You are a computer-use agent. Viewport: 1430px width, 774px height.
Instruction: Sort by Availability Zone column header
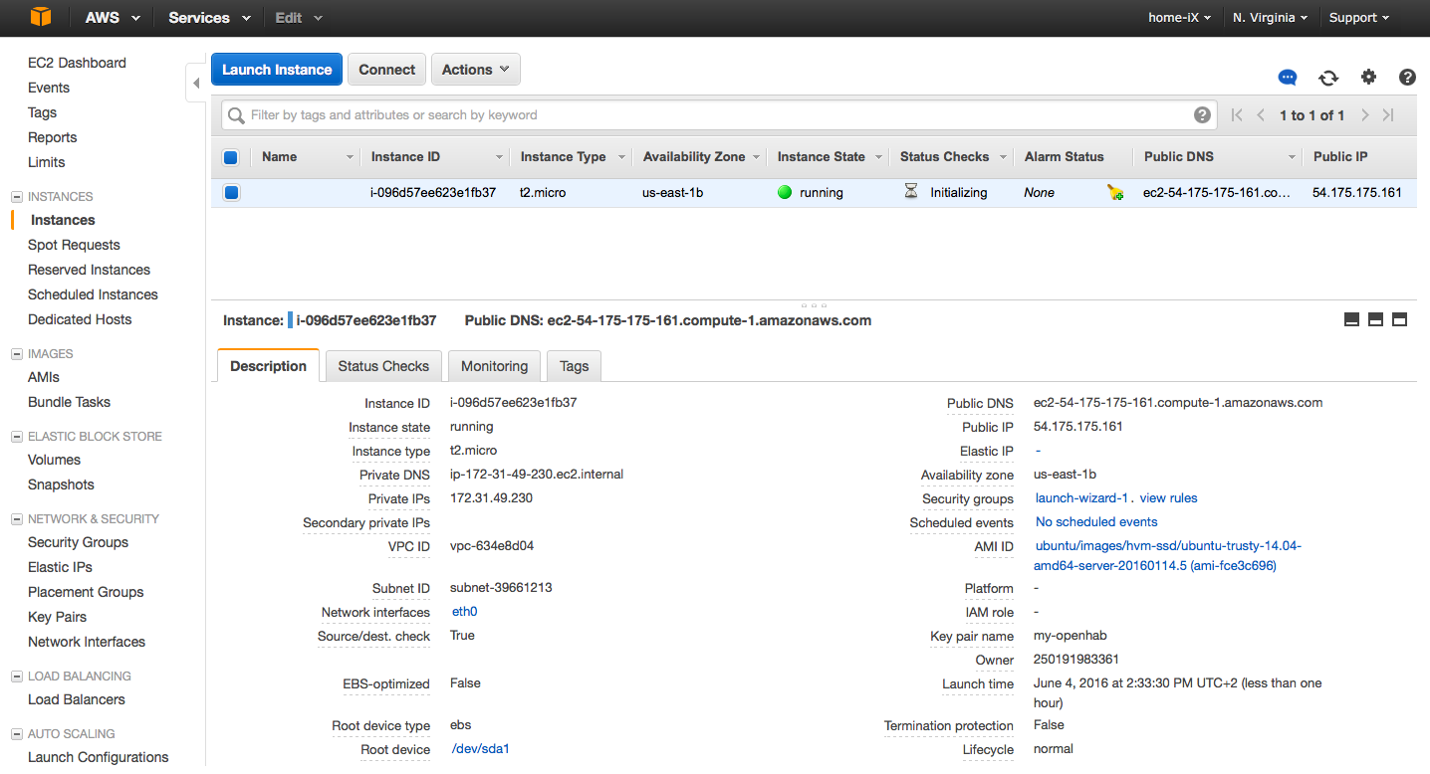[x=701, y=156]
